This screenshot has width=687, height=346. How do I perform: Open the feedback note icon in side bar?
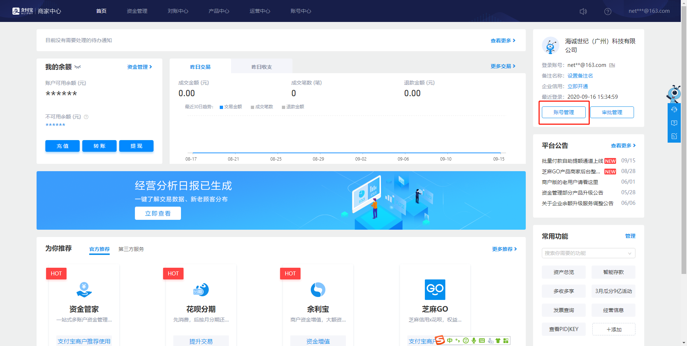tap(674, 136)
